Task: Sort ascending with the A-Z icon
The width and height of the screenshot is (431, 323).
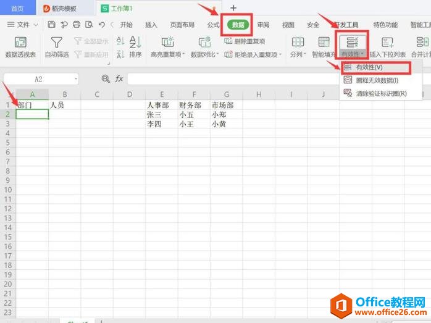Action: pyautogui.click(x=120, y=41)
